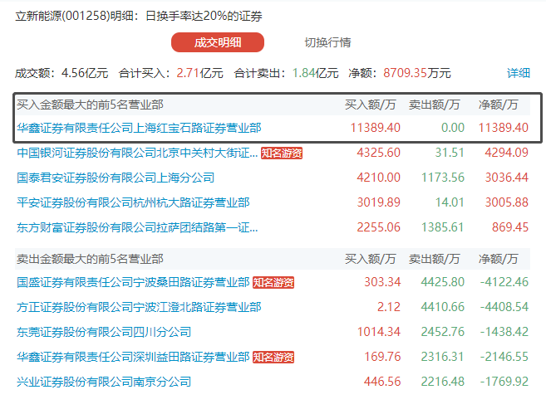
Task: Click the 卖出金额最大的前5名营业部 header
Action: click(x=90, y=259)
